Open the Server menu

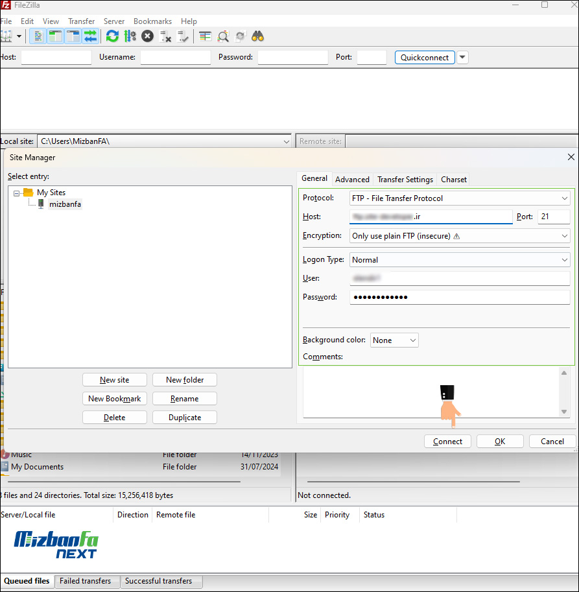click(114, 21)
